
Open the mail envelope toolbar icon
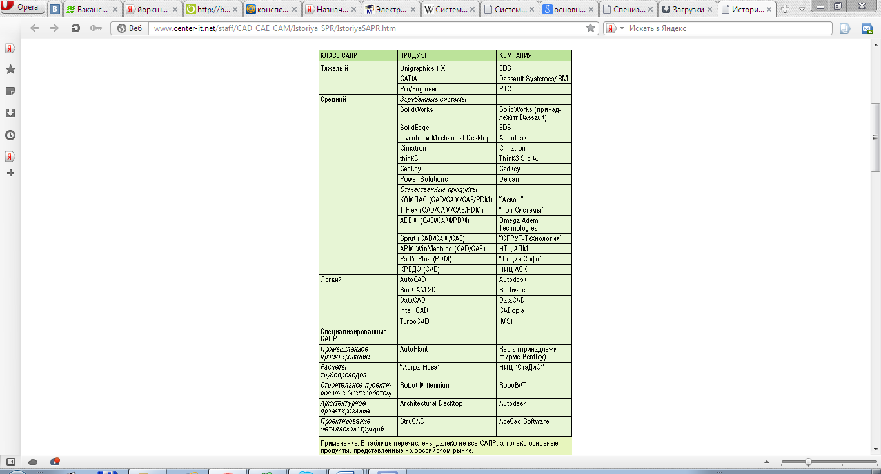click(x=867, y=28)
